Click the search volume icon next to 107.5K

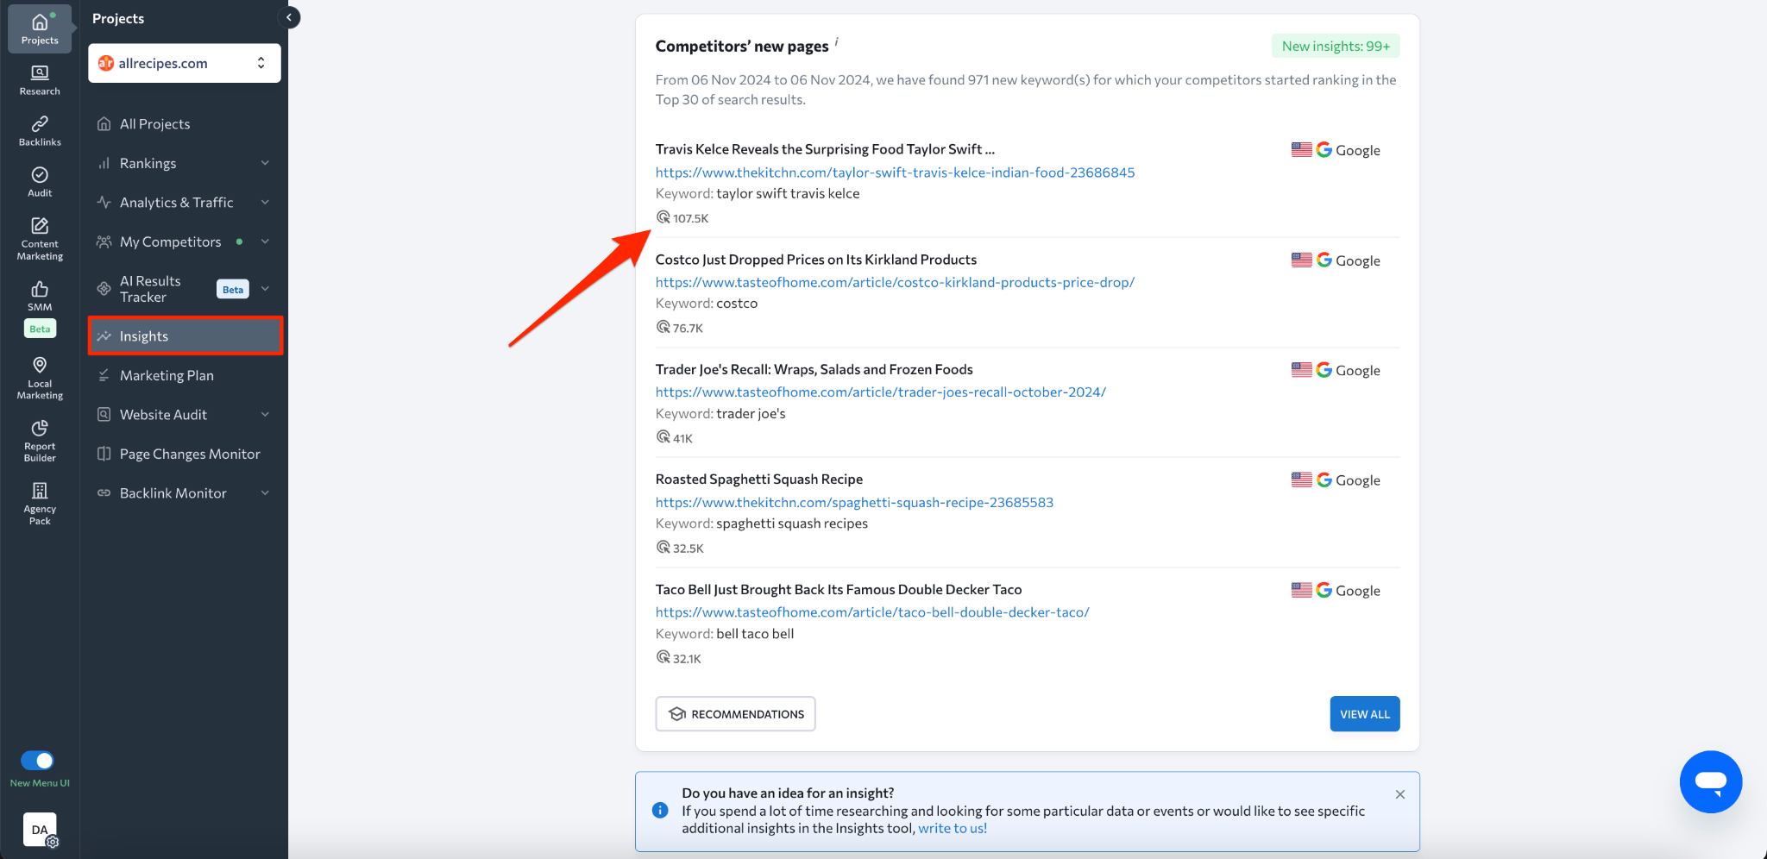pyautogui.click(x=663, y=217)
